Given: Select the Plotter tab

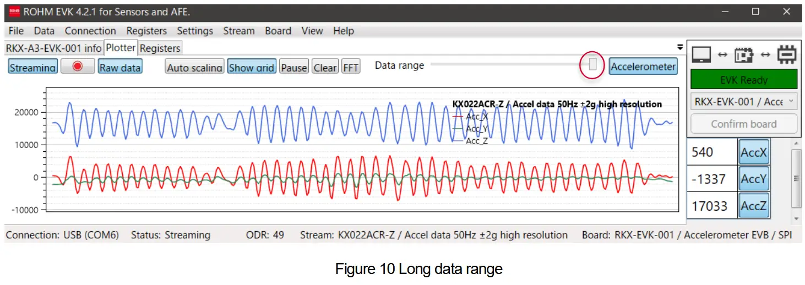Looking at the screenshot, I should 121,47.
